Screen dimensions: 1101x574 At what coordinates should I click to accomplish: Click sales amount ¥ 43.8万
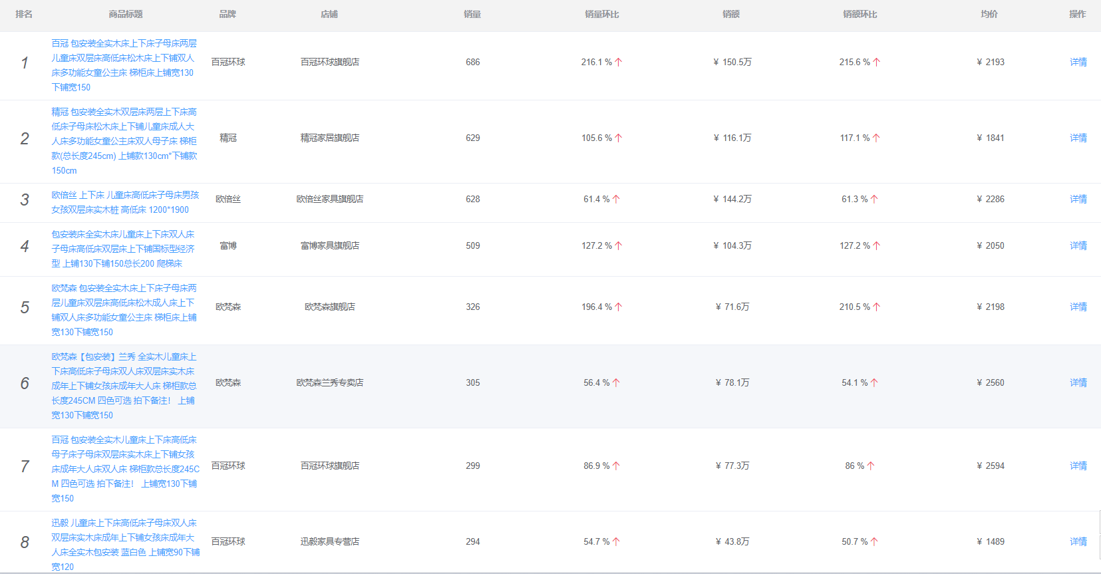pos(732,541)
